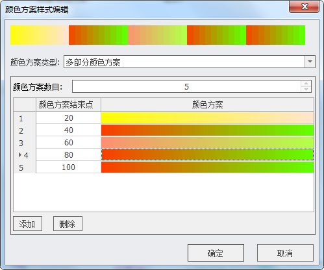This screenshot has width=324, height=270.
Task: Cancel with the 取消 button
Action: [285, 253]
